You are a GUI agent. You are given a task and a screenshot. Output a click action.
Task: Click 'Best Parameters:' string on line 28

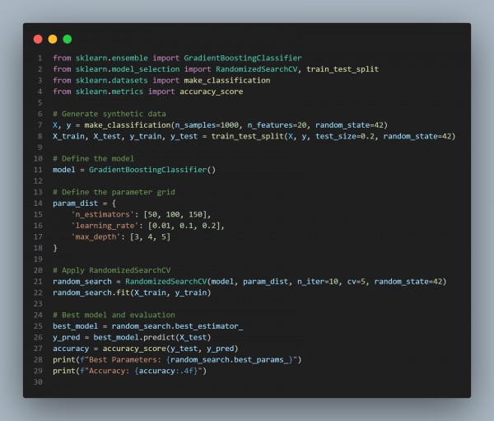[125, 360]
